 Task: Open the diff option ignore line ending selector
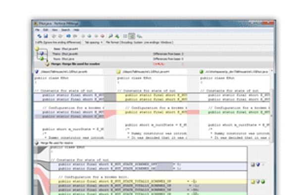tap(58, 42)
